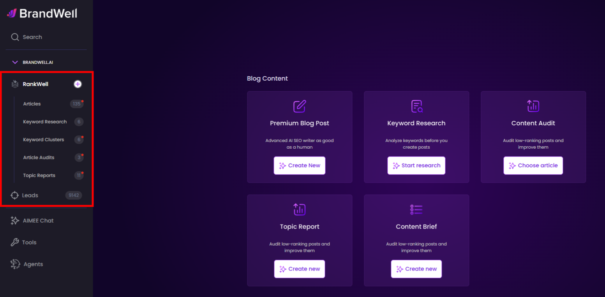
Task: Click the Choose article button
Action: pos(533,165)
